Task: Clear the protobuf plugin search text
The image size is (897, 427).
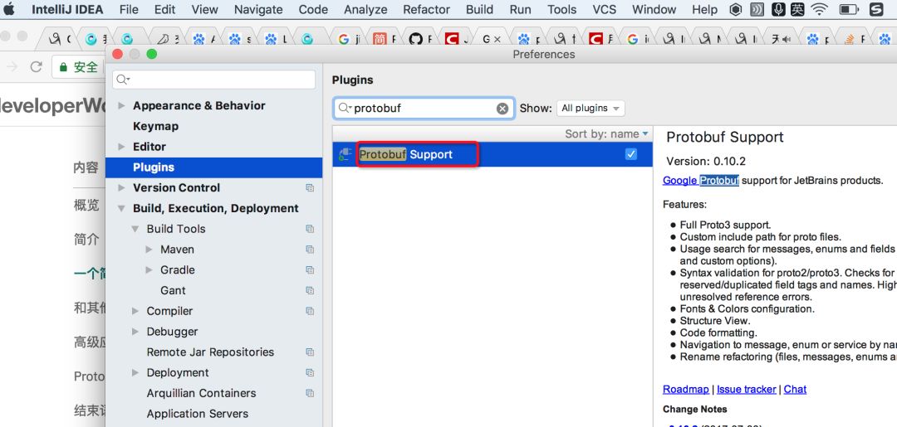Action: tap(502, 109)
